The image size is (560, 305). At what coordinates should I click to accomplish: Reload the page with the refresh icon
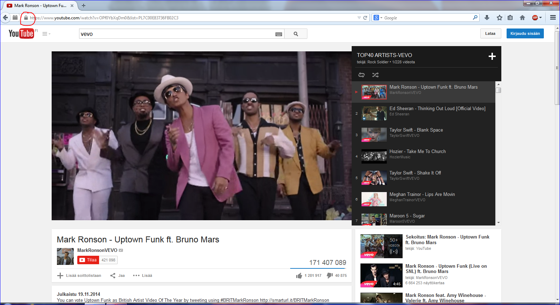(365, 18)
